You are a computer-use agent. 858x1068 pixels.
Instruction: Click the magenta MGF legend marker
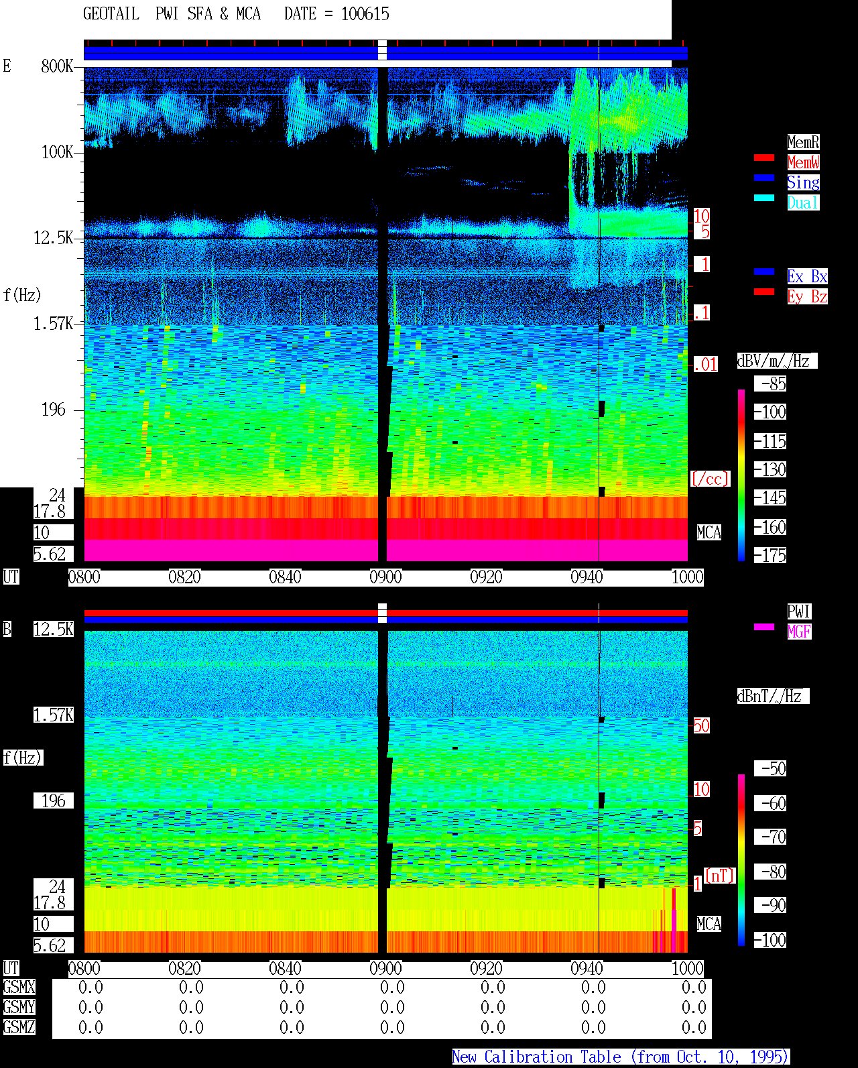[x=764, y=627]
